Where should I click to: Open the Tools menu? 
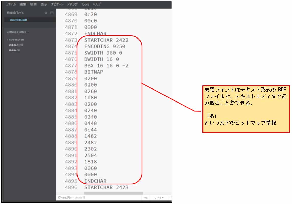click(x=85, y=4)
